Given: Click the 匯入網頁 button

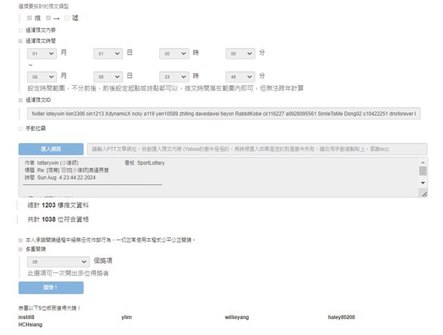Looking at the screenshot, I should click(x=51, y=149).
